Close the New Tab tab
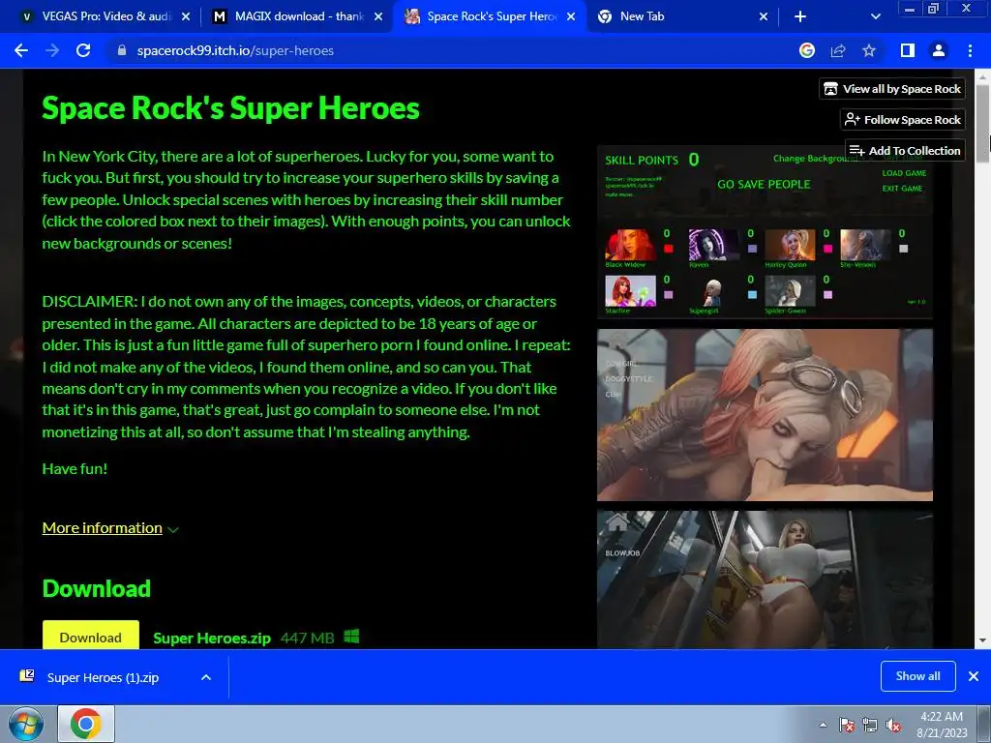The image size is (991, 743). click(x=764, y=16)
